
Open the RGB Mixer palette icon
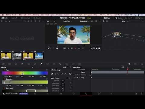pos(22,64)
